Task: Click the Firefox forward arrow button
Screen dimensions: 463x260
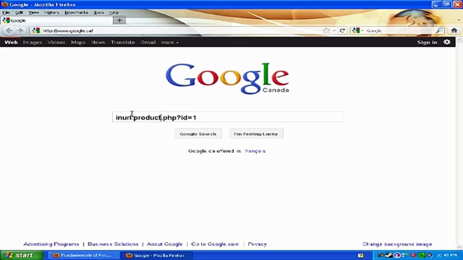Action: (20, 31)
